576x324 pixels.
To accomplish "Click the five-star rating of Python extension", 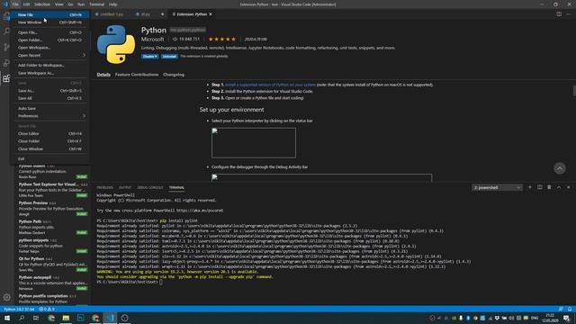I will (x=222, y=39).
